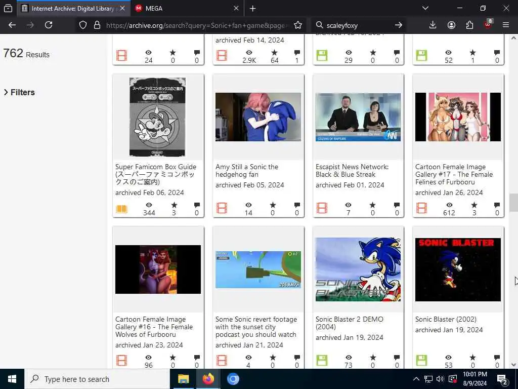
Task: Open the Windows notification center
Action: coord(502,380)
